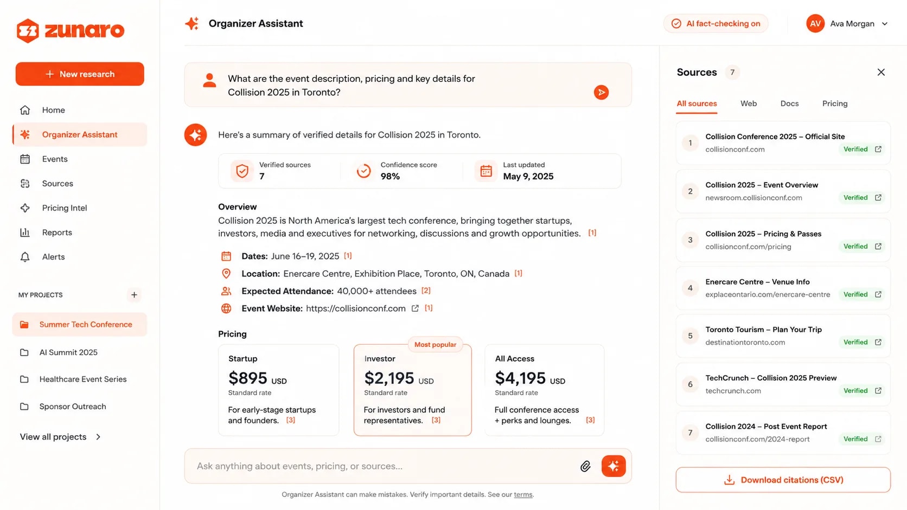Open external link for Toronto Tourism source
This screenshot has width=907, height=510.
pos(878,342)
